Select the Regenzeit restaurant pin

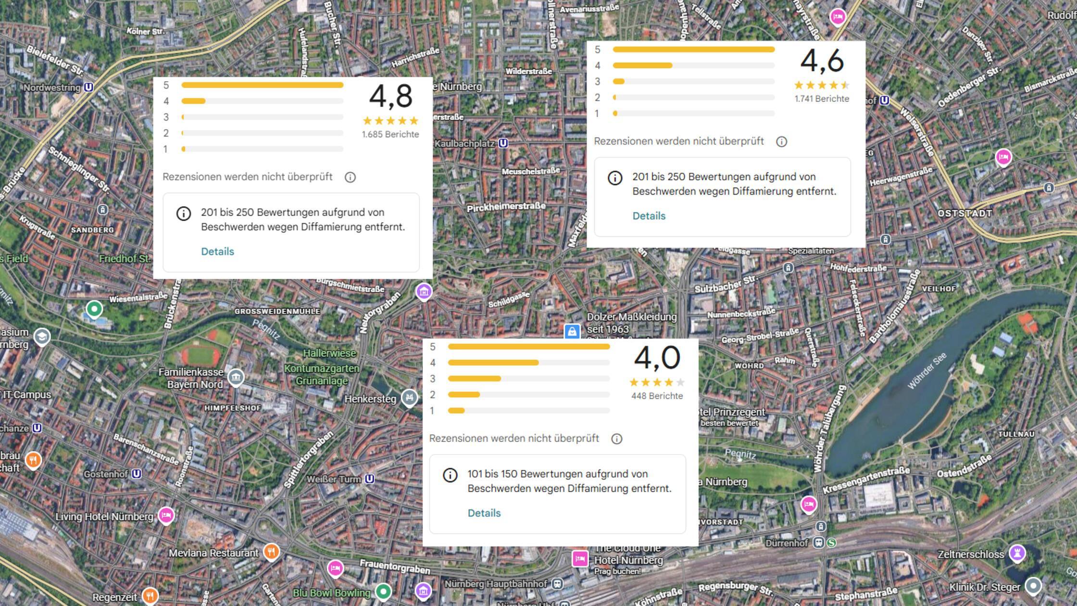(150, 596)
